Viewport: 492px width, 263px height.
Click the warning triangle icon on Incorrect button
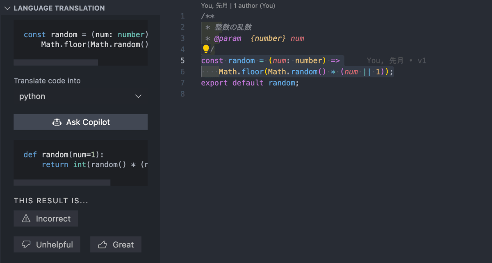(25, 218)
